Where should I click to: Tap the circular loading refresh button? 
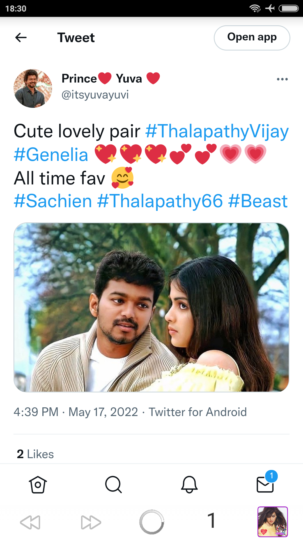151,522
